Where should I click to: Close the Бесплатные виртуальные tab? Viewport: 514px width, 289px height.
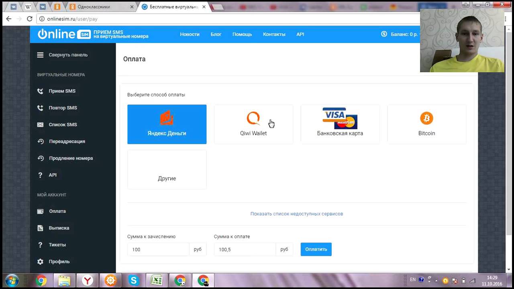204,7
